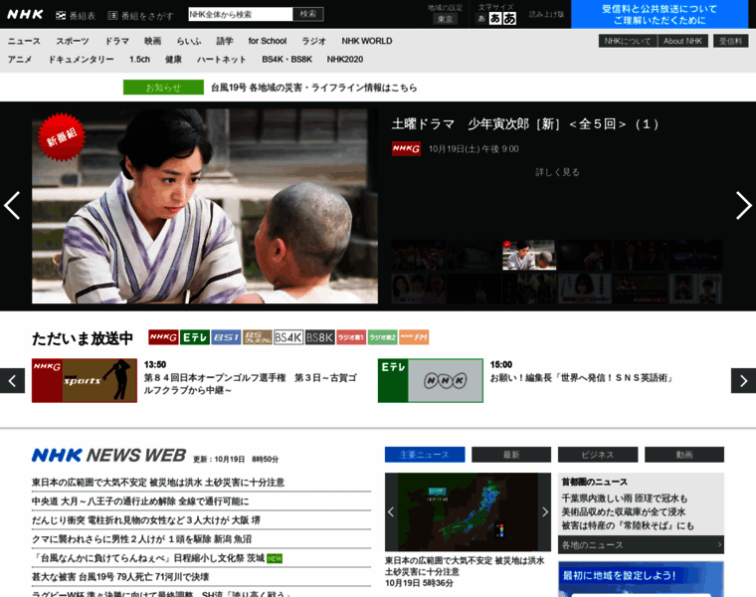The height and width of the screenshot is (597, 756).
Task: Switch to the ビジネス news tab
Action: point(598,455)
